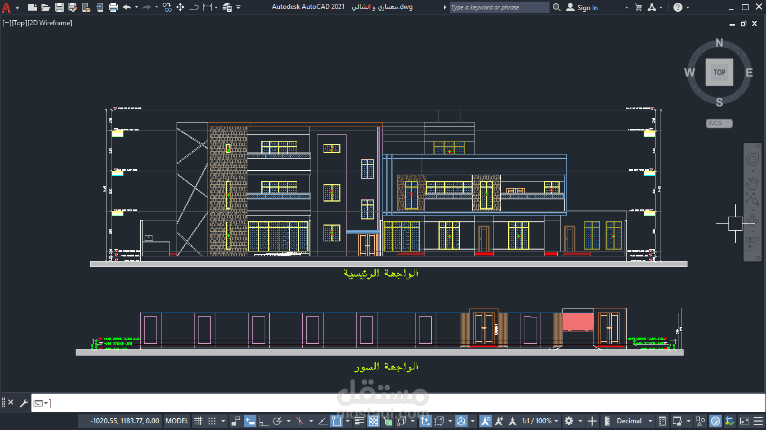
Task: Toggle Polar Tracking
Action: click(x=278, y=420)
